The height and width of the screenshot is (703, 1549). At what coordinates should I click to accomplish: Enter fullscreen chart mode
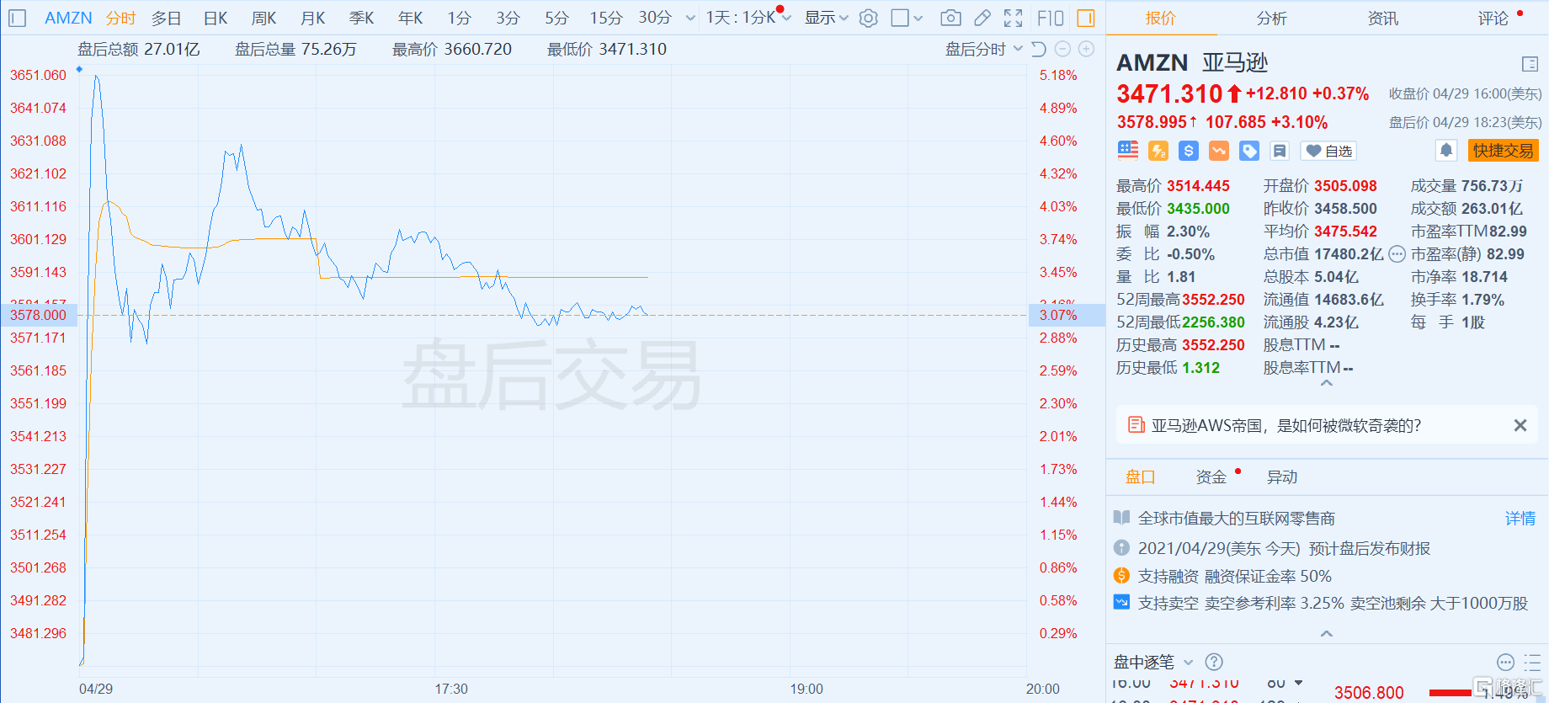pos(1014,18)
